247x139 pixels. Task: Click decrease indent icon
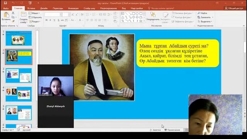click(100, 15)
